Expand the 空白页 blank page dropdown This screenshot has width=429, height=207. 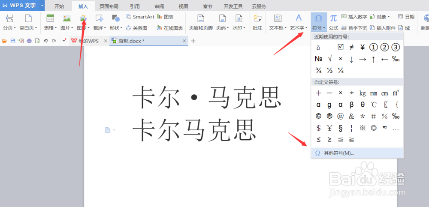pos(36,28)
